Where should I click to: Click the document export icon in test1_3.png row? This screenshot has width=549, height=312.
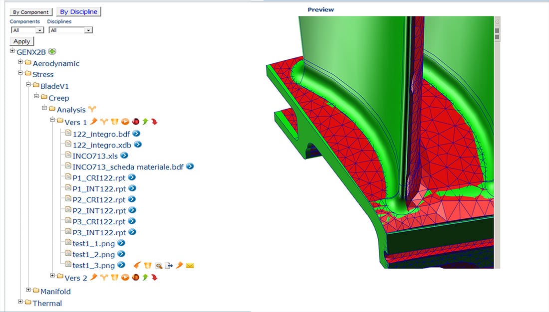(169, 266)
